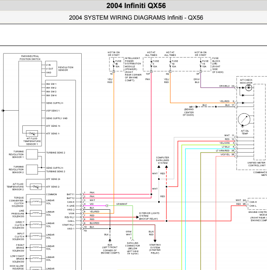The width and height of the screenshot is (267, 270).
Task: Click the 'A/T OIL TEMP' label
Action: pos(245,132)
